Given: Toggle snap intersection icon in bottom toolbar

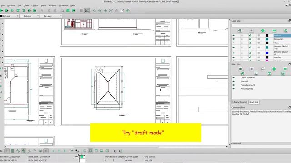Looking at the screenshot, I should [46, 151].
